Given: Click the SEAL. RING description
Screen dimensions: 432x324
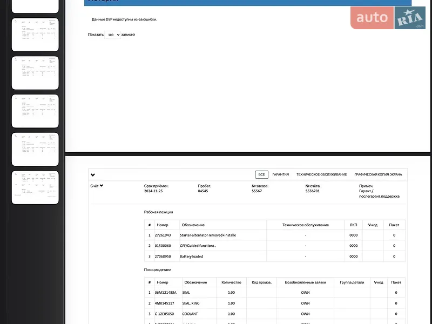Looking at the screenshot, I should tap(191, 303).
